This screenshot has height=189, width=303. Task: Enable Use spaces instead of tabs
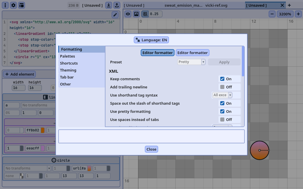click(x=222, y=120)
